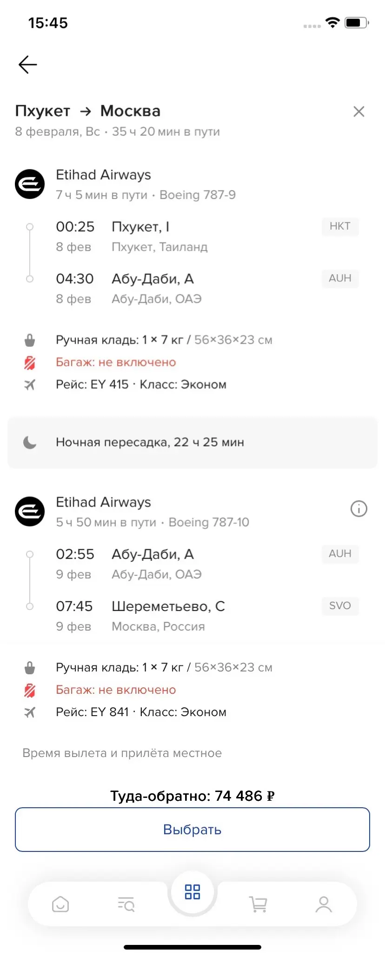Tap the crossed-out baggage icon for EY 415

pyautogui.click(x=30, y=362)
